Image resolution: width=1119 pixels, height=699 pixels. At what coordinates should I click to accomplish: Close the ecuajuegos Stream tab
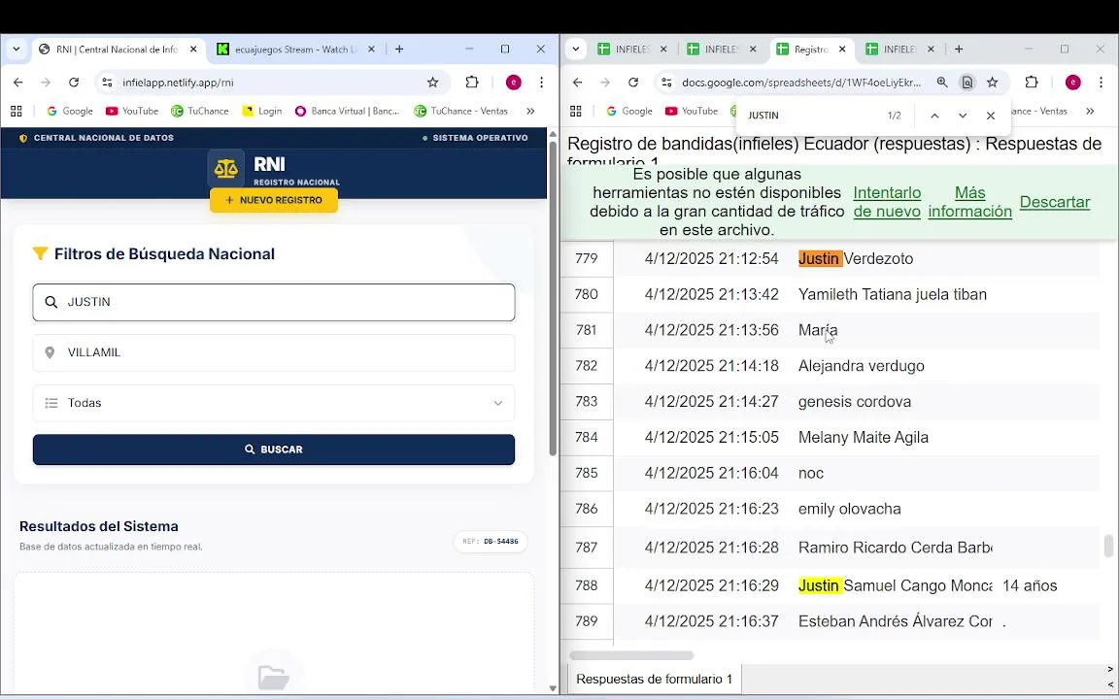[x=371, y=50]
